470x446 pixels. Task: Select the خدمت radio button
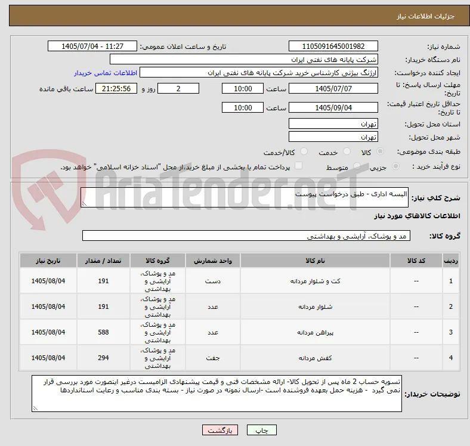[347, 151]
